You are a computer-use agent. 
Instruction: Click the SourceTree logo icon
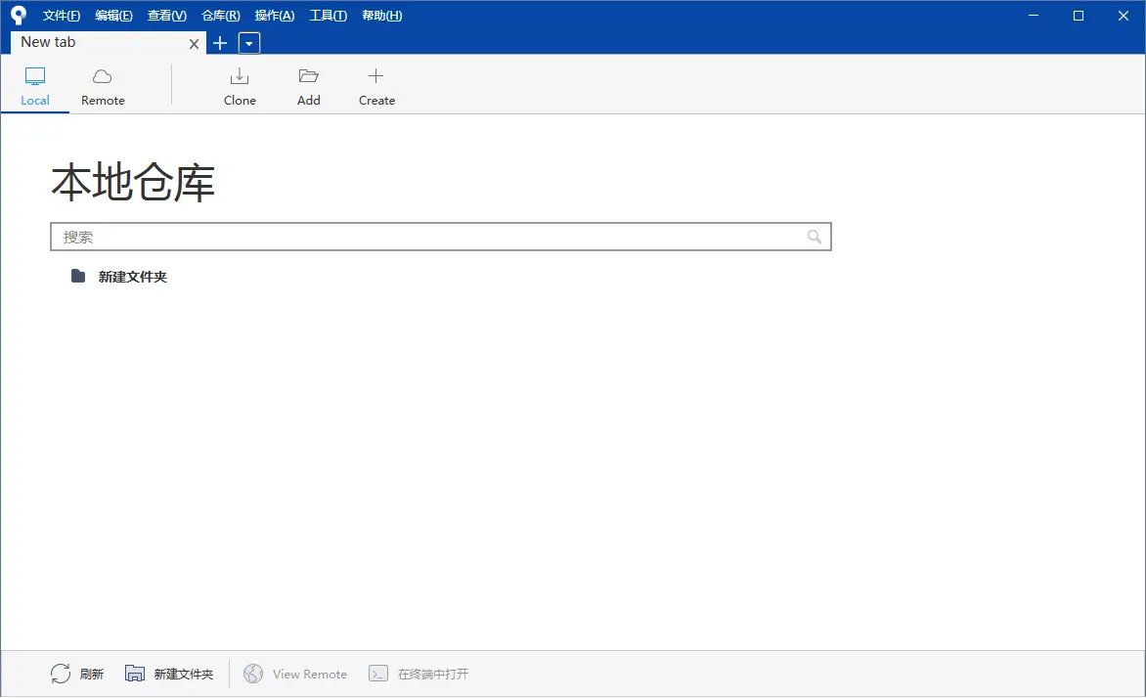(x=19, y=16)
